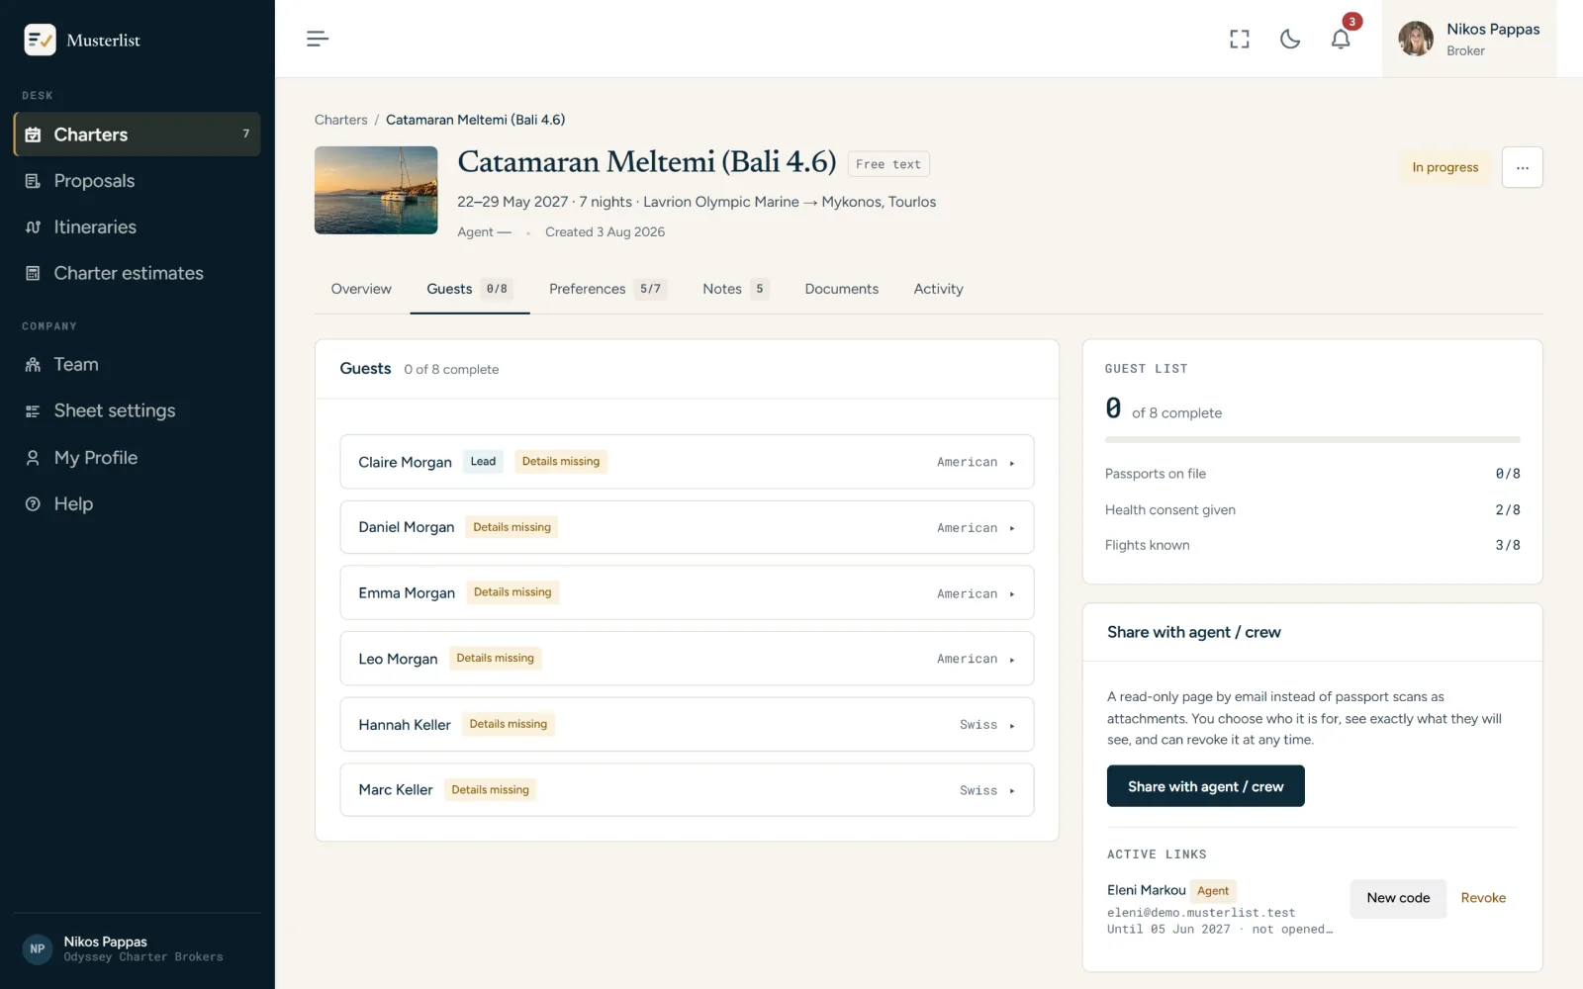
Task: Select the Guests tab
Action: [469, 289]
